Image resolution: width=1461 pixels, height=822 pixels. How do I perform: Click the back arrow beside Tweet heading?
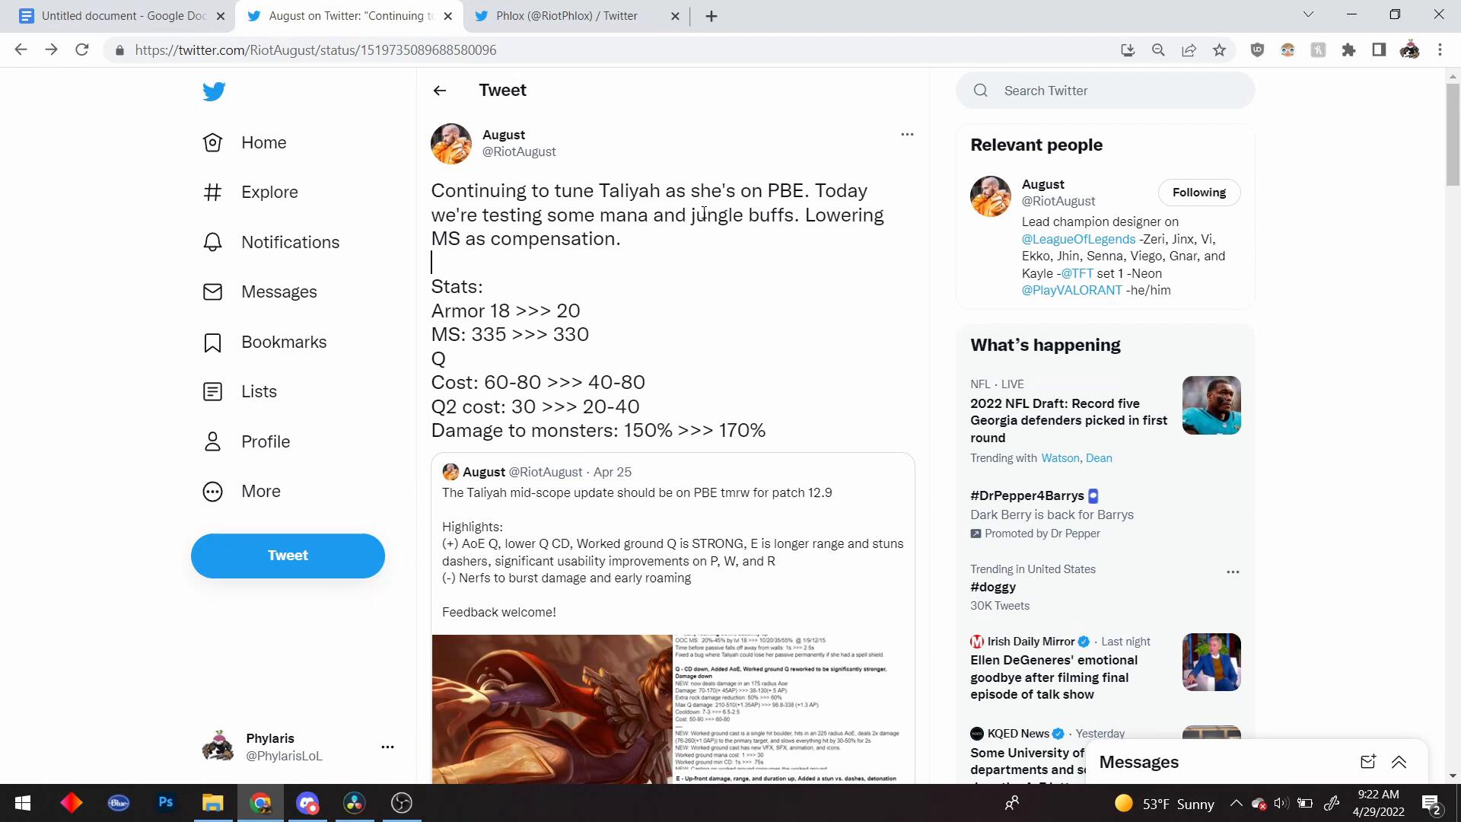click(440, 91)
